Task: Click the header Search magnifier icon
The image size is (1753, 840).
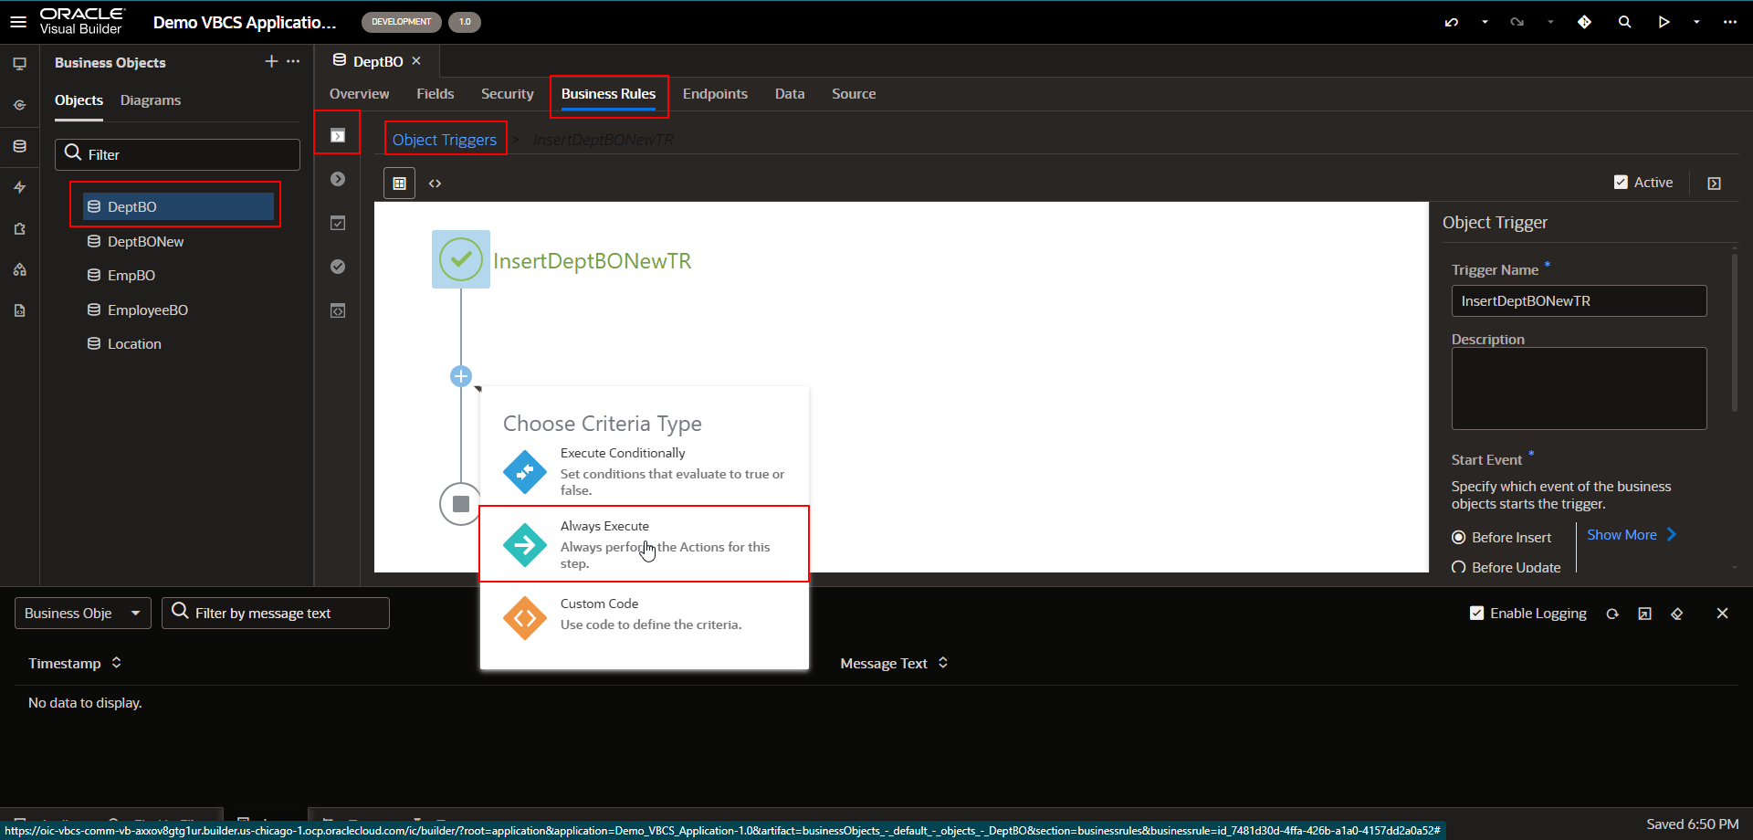Action: [x=1624, y=22]
